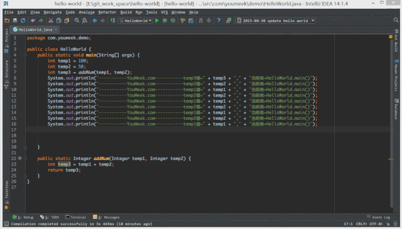
Task: Click UTF-8 encoding in status bar
Action: [x=376, y=224]
